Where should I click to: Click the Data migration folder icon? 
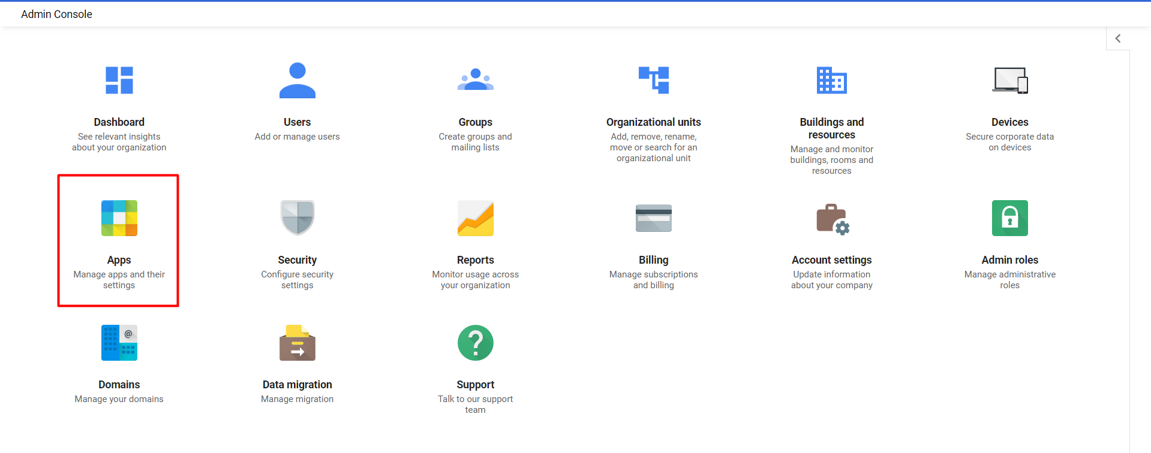[x=297, y=343]
